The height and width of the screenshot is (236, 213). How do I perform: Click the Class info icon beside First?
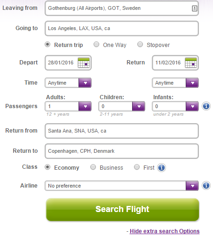[162, 168]
